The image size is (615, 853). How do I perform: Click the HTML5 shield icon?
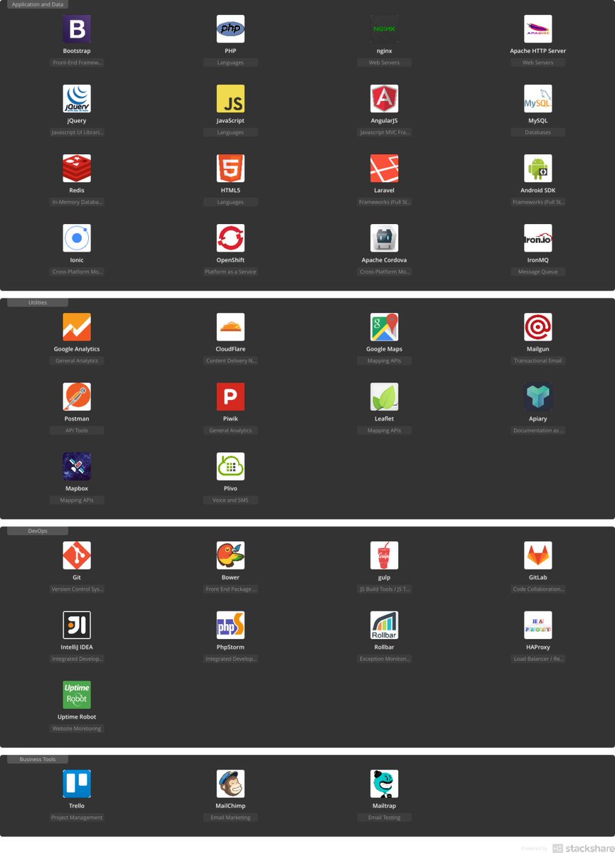coord(230,168)
